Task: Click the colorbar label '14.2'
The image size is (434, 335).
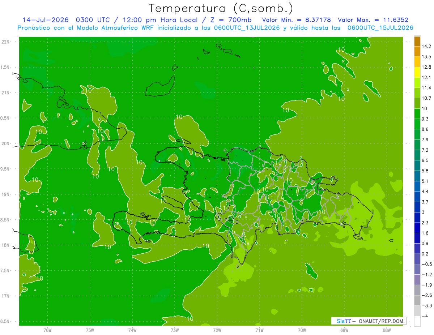Action: [x=426, y=46]
